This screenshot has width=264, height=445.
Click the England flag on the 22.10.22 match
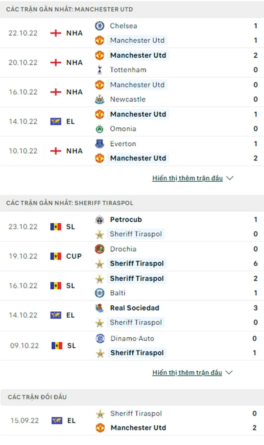pyautogui.click(x=56, y=33)
